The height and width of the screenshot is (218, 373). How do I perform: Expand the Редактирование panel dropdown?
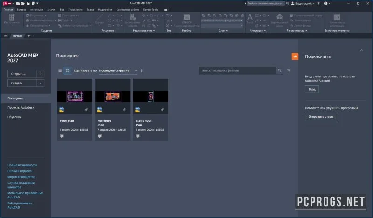click(144, 31)
